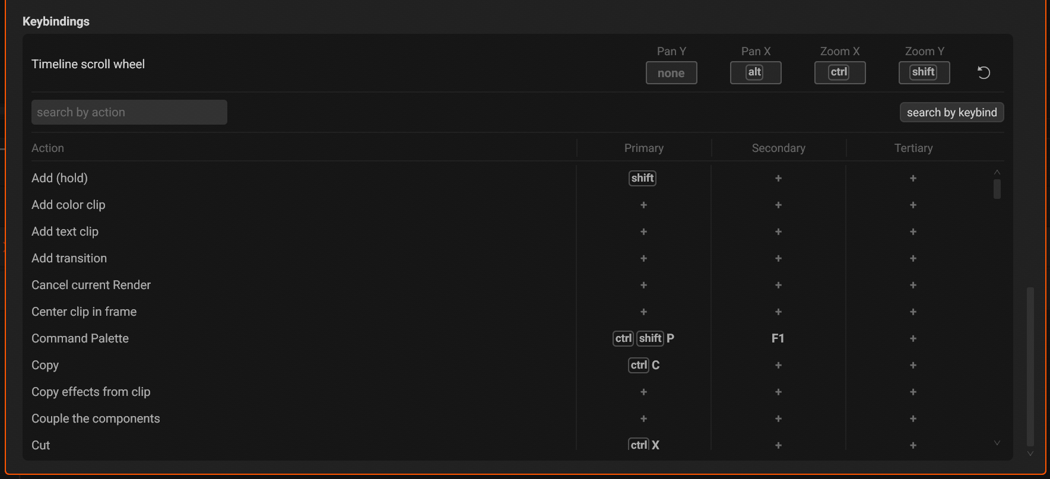Viewport: 1050px width, 479px height.
Task: Click the search by keybind button
Action: point(952,112)
